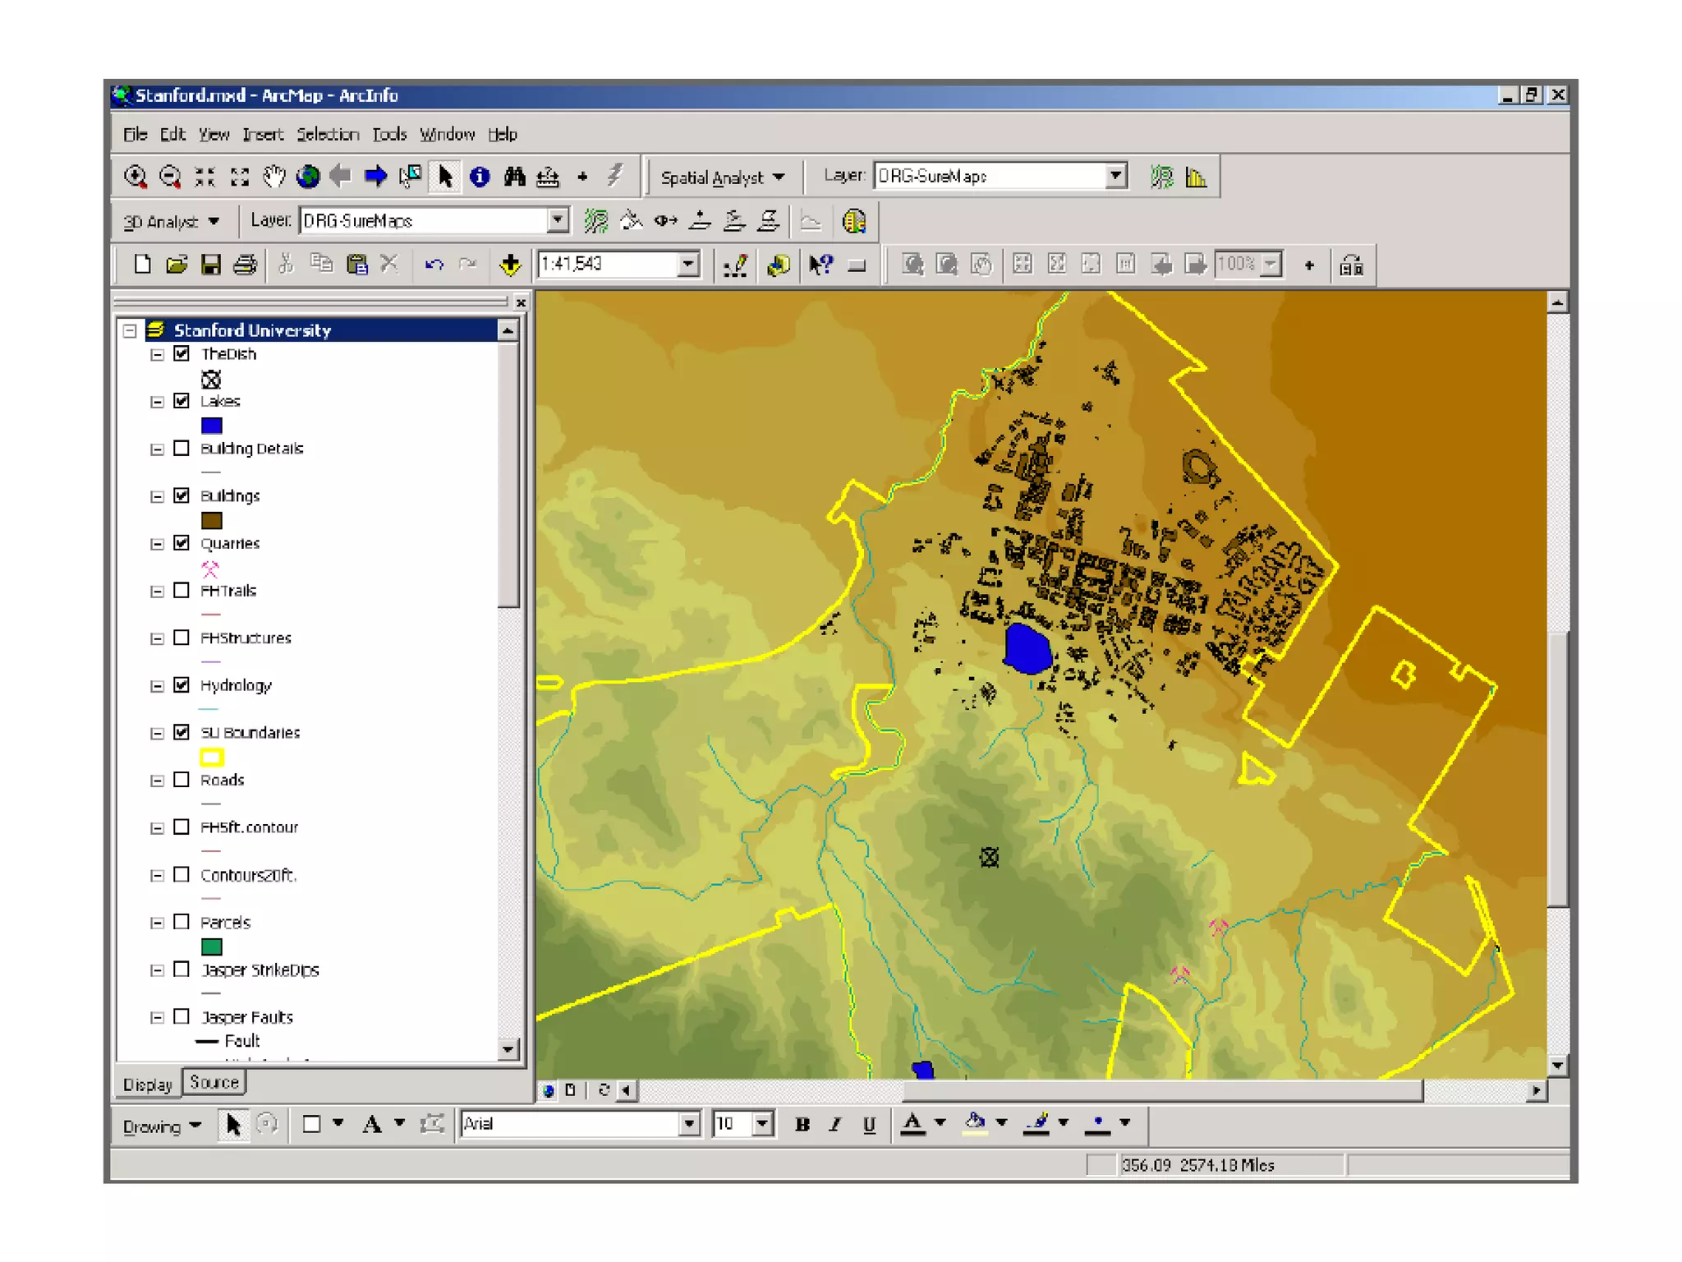Viewport: 1682px width, 1262px height.
Task: Uncheck the Hydrology layer
Action: tap(182, 685)
